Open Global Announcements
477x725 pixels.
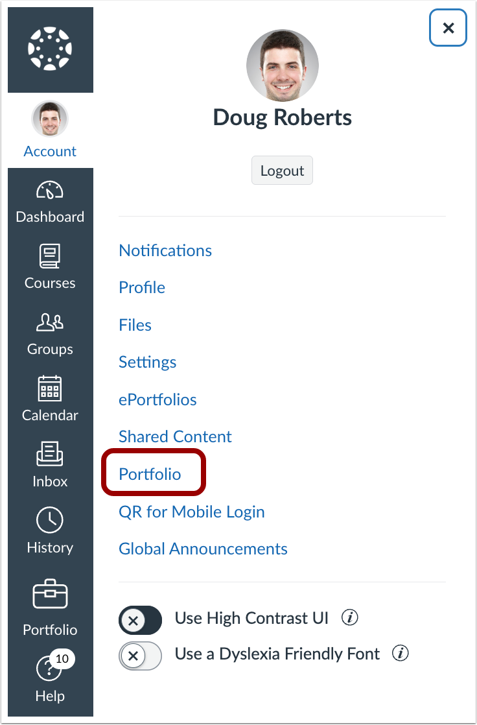tap(203, 549)
